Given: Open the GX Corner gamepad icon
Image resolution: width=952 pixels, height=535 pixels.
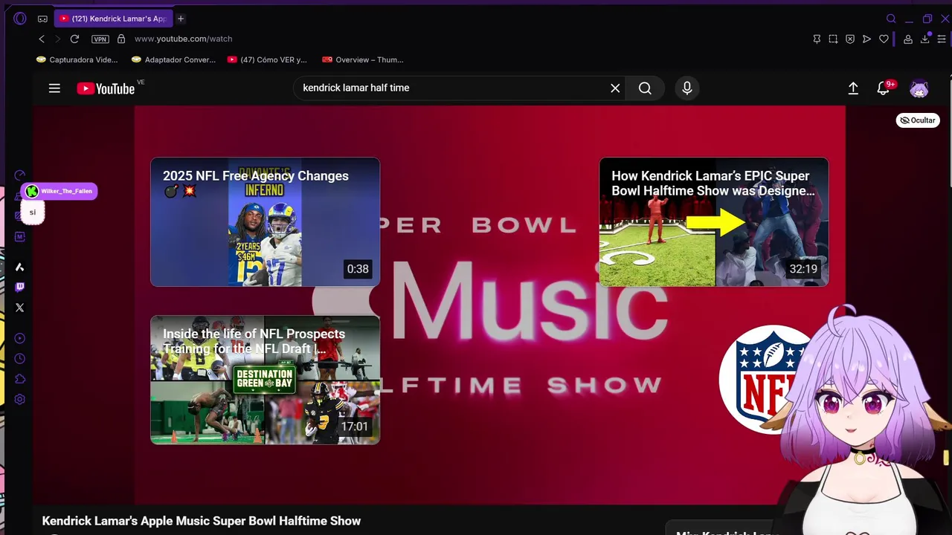Looking at the screenshot, I should click(42, 19).
